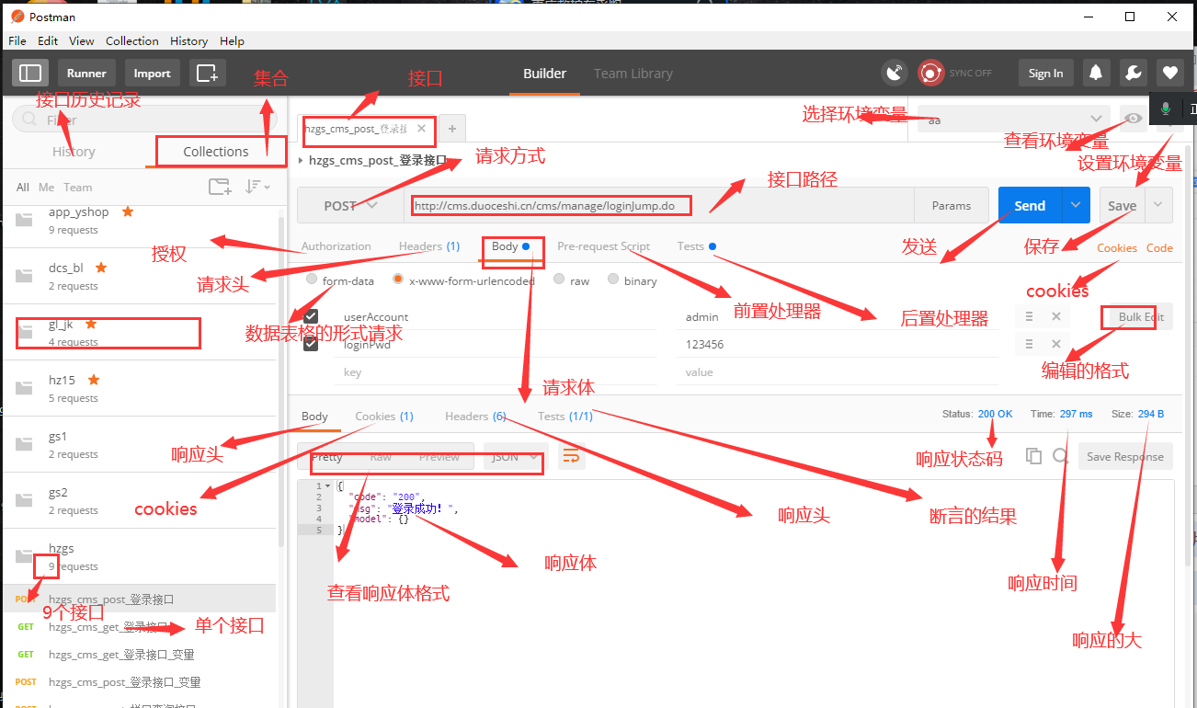Uncheck the loginPwd parameter checkbox
The height and width of the screenshot is (708, 1197).
pos(311,344)
